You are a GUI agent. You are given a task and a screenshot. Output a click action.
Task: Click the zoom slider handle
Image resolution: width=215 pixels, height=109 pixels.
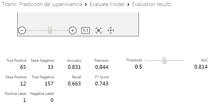(50, 30)
